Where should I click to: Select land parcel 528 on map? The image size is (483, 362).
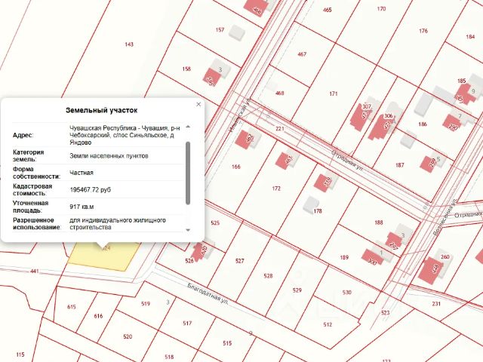(x=269, y=276)
